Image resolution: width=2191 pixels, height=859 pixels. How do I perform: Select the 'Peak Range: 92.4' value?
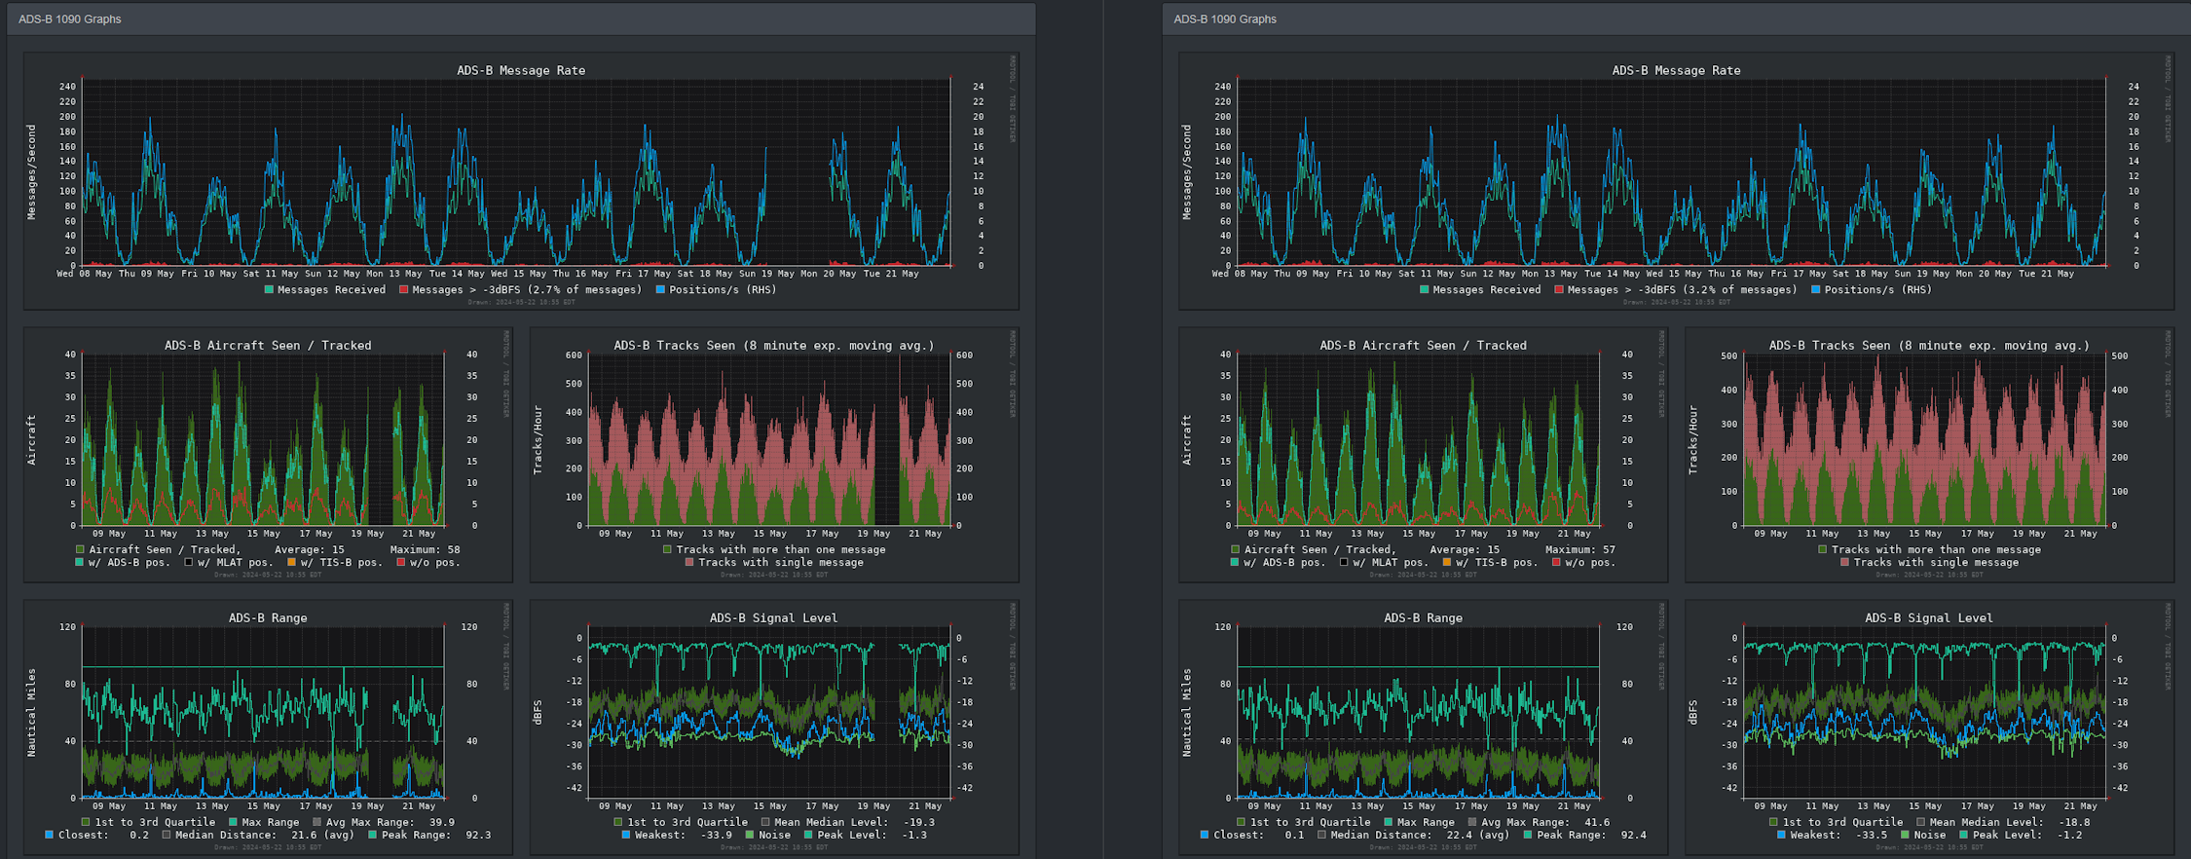[x=1591, y=835]
